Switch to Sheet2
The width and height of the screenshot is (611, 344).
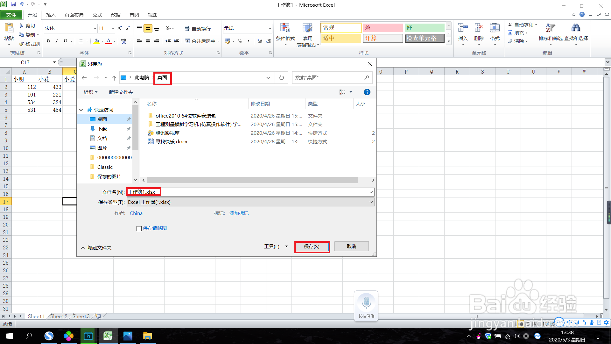pos(58,316)
